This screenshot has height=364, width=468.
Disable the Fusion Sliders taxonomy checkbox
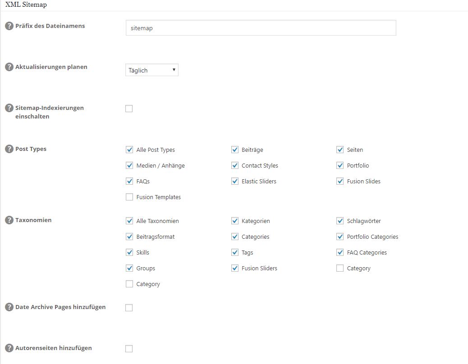(x=234, y=268)
